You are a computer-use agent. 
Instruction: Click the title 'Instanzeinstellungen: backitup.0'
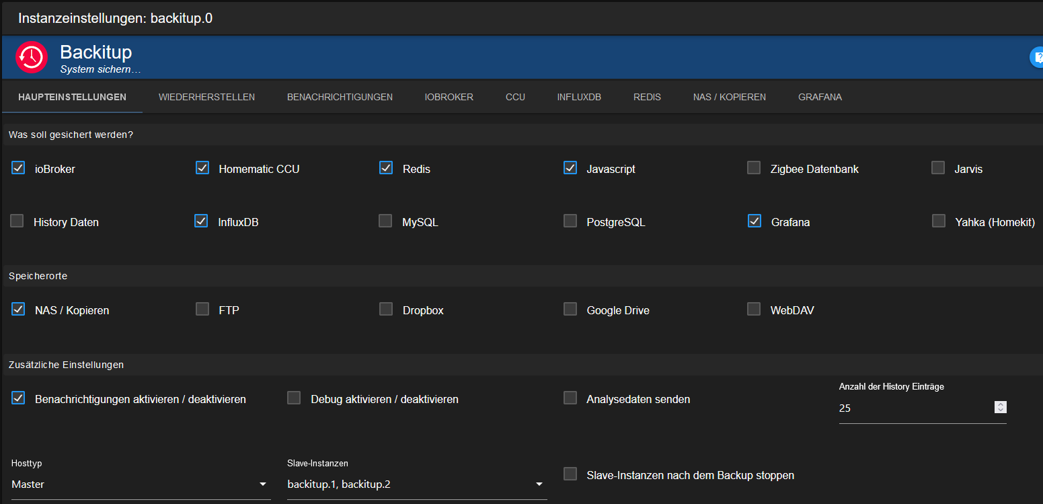(x=115, y=18)
